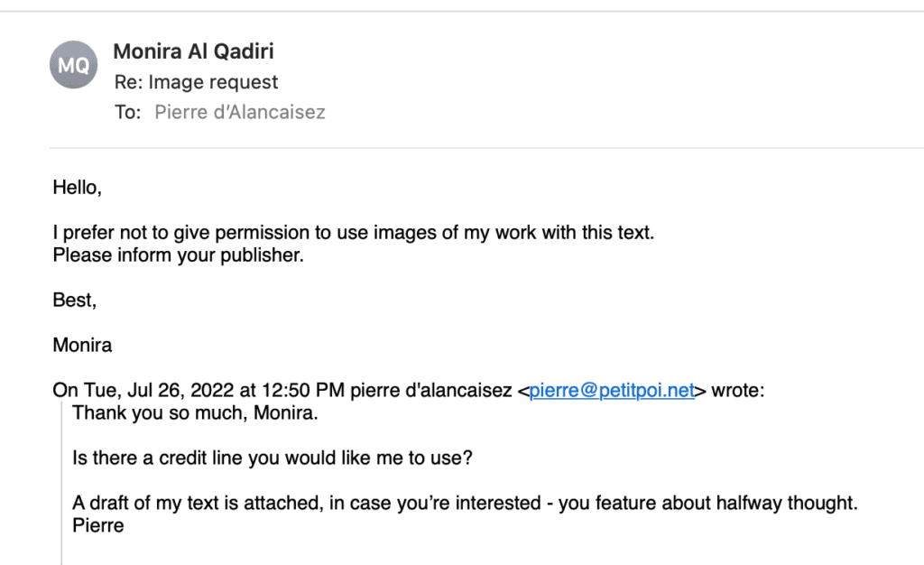Click the Monira signature line
This screenshot has height=565, width=924.
click(82, 345)
